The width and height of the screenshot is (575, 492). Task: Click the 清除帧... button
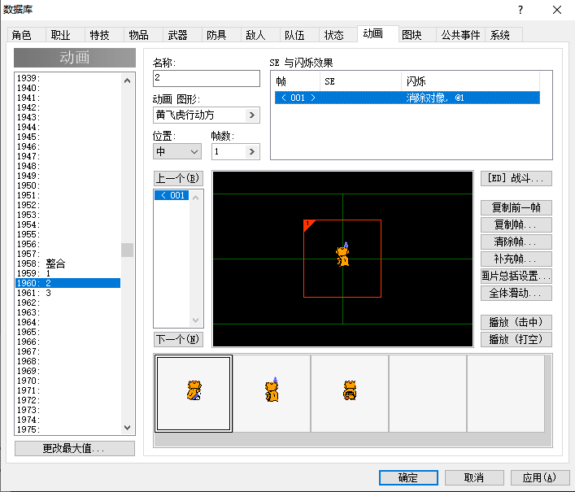point(516,242)
